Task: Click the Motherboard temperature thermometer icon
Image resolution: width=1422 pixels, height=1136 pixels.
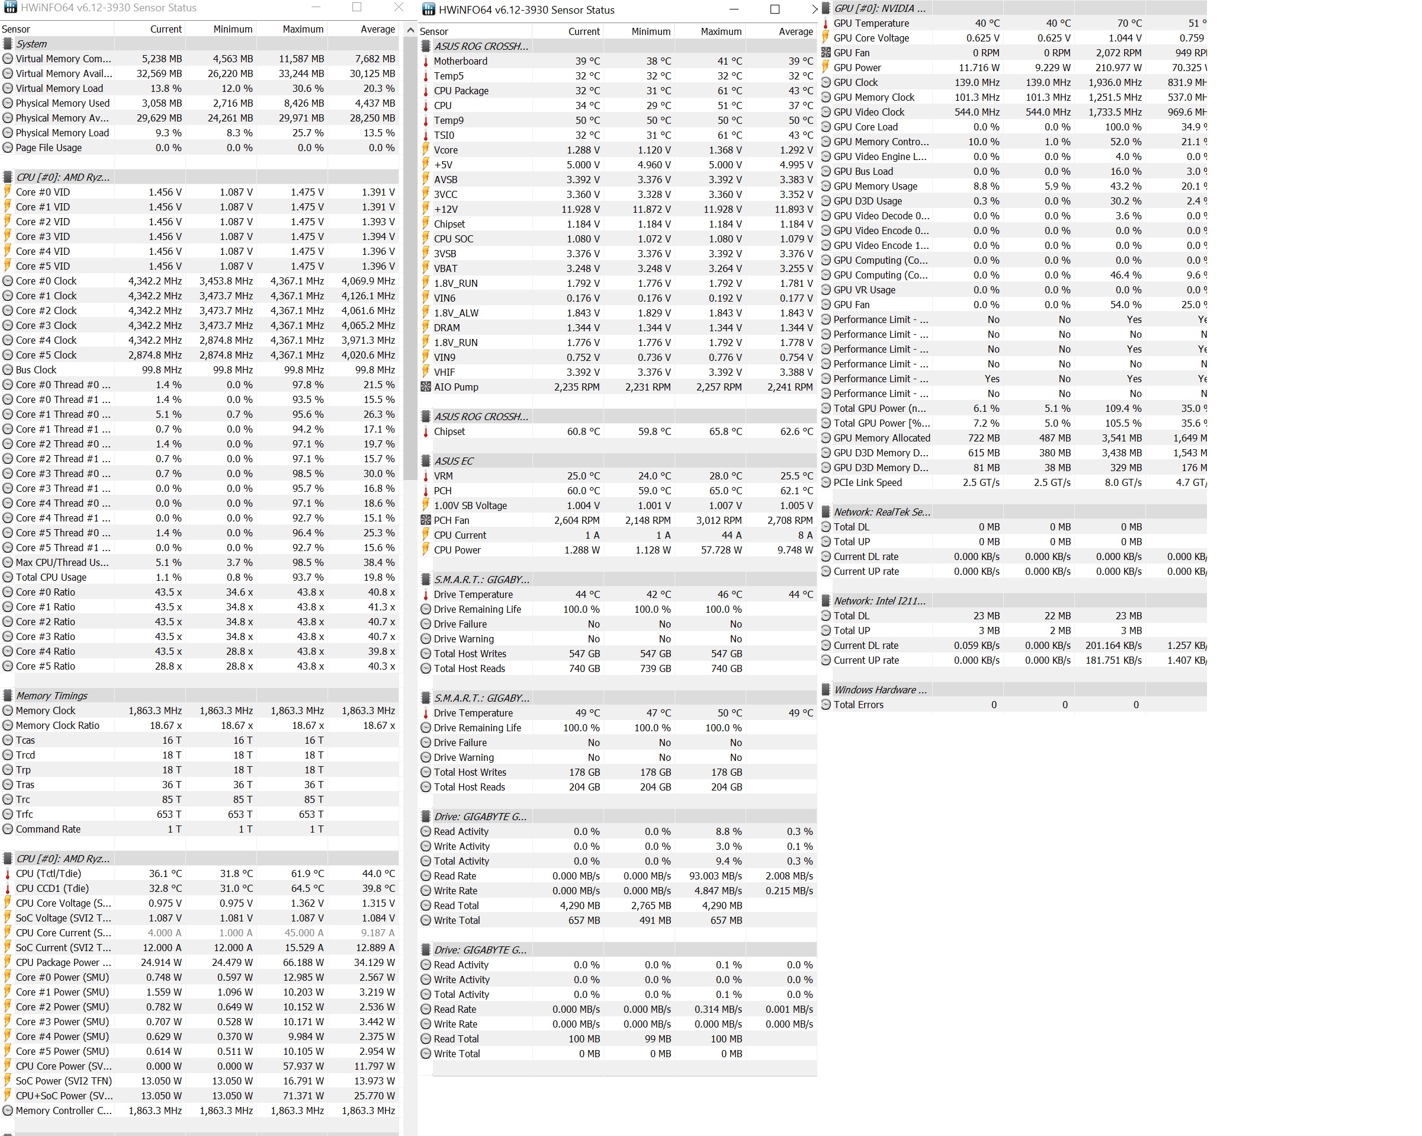Action: [426, 60]
